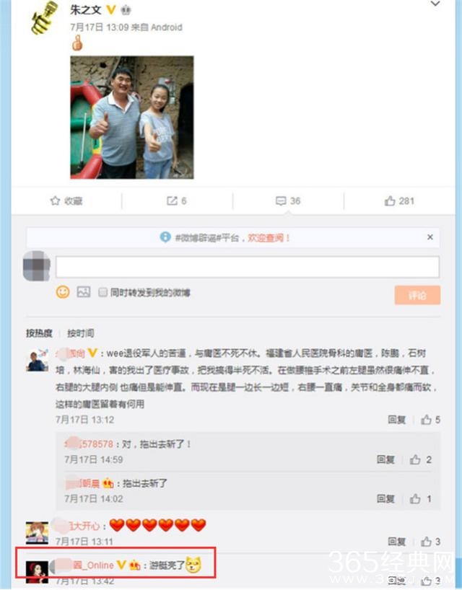Like the post with 281 thumbs-up

click(x=390, y=201)
